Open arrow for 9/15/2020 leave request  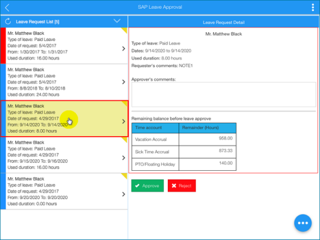click(x=123, y=157)
